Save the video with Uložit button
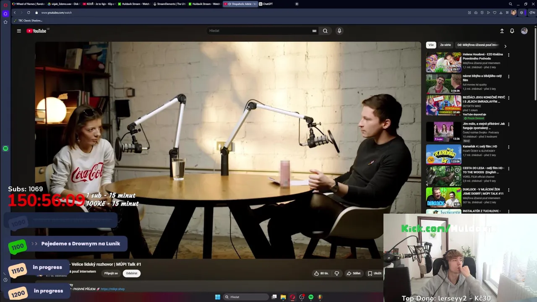This screenshot has width=537, height=302. coord(375,273)
